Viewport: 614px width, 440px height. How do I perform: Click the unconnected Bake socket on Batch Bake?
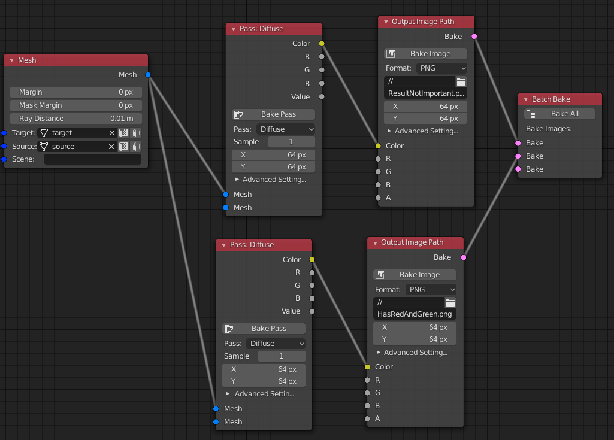pyautogui.click(x=518, y=169)
